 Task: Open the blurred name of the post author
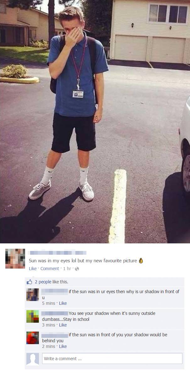pyautogui.click(x=57, y=253)
